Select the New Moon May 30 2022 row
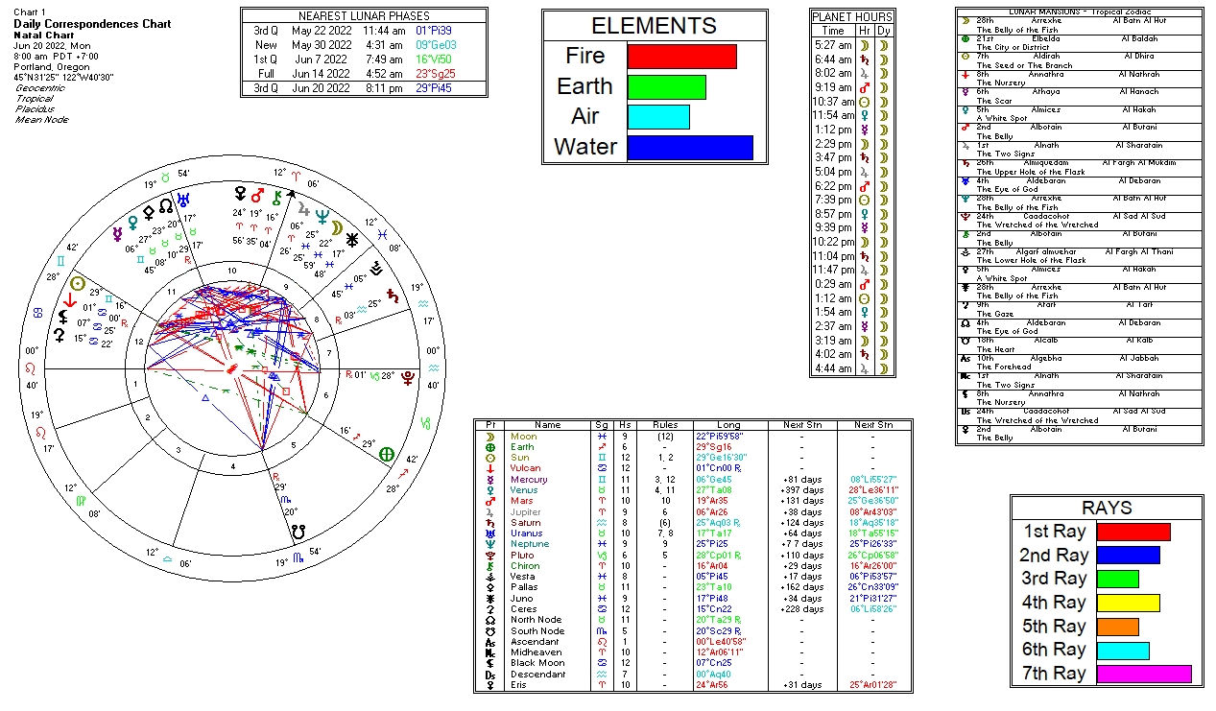The image size is (1216, 711). 364,44
